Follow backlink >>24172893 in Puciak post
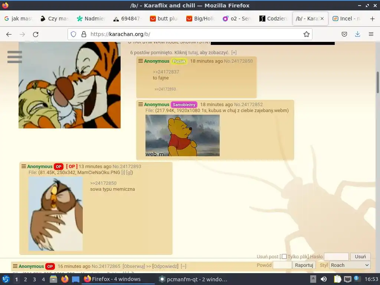 165,89
